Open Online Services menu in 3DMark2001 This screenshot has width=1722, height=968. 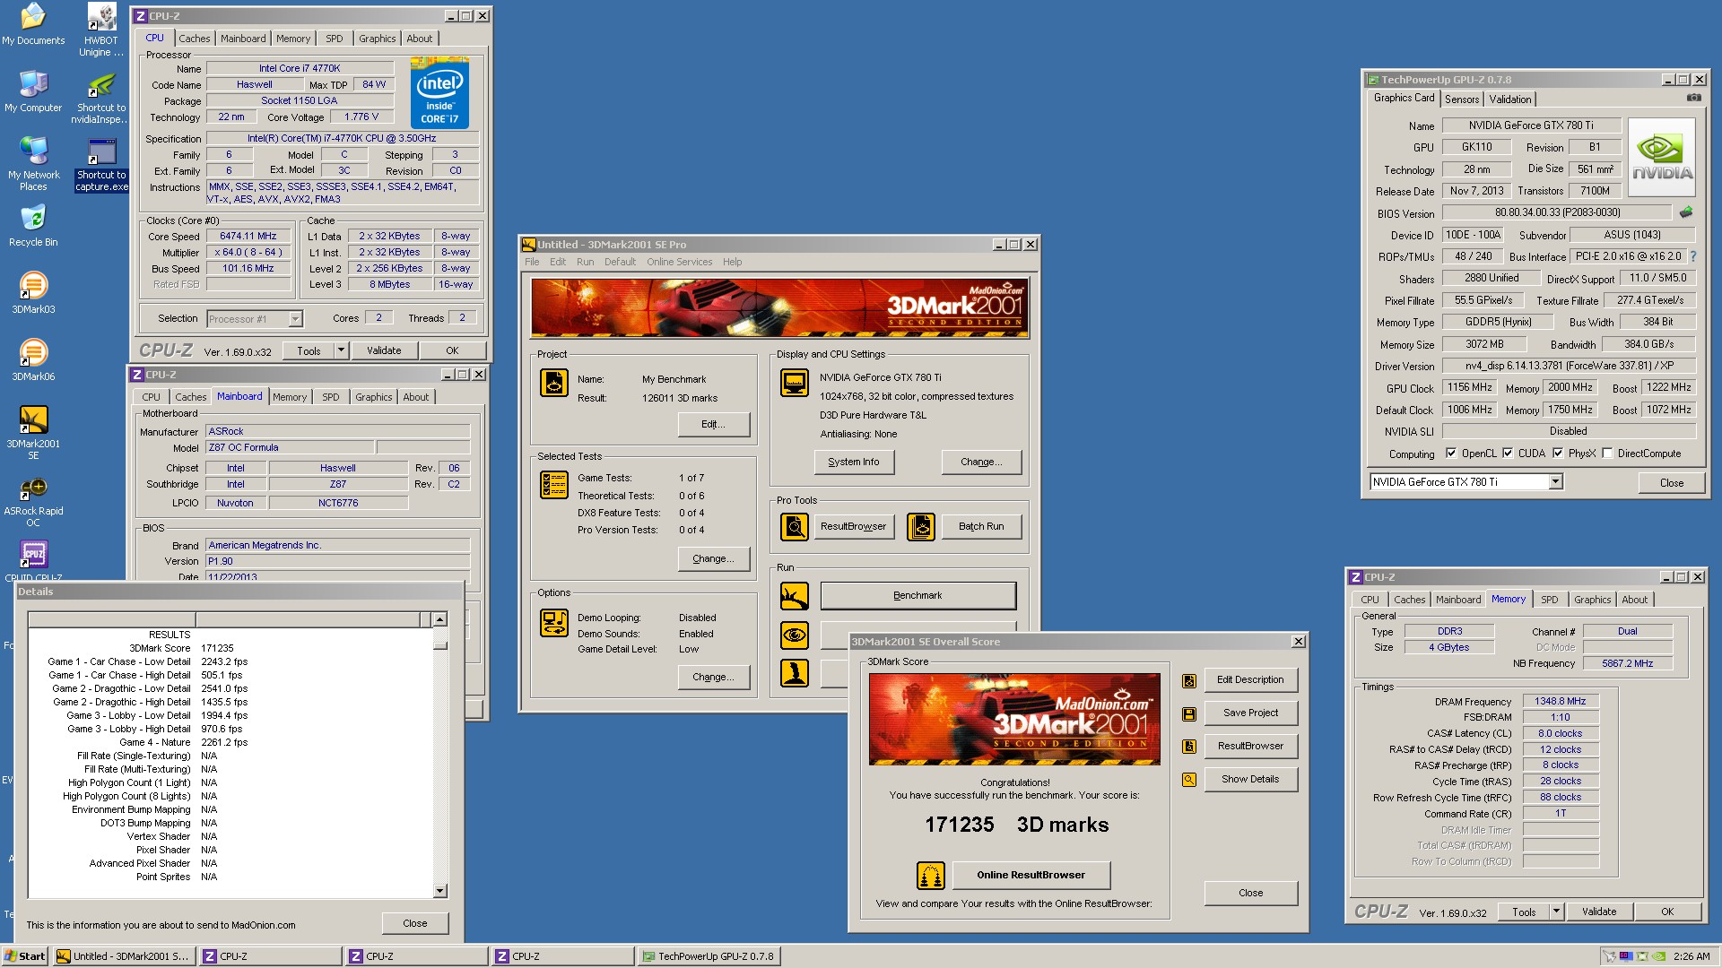[679, 263]
